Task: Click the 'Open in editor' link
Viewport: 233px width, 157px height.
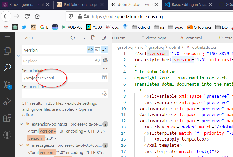Action: click(x=86, y=109)
